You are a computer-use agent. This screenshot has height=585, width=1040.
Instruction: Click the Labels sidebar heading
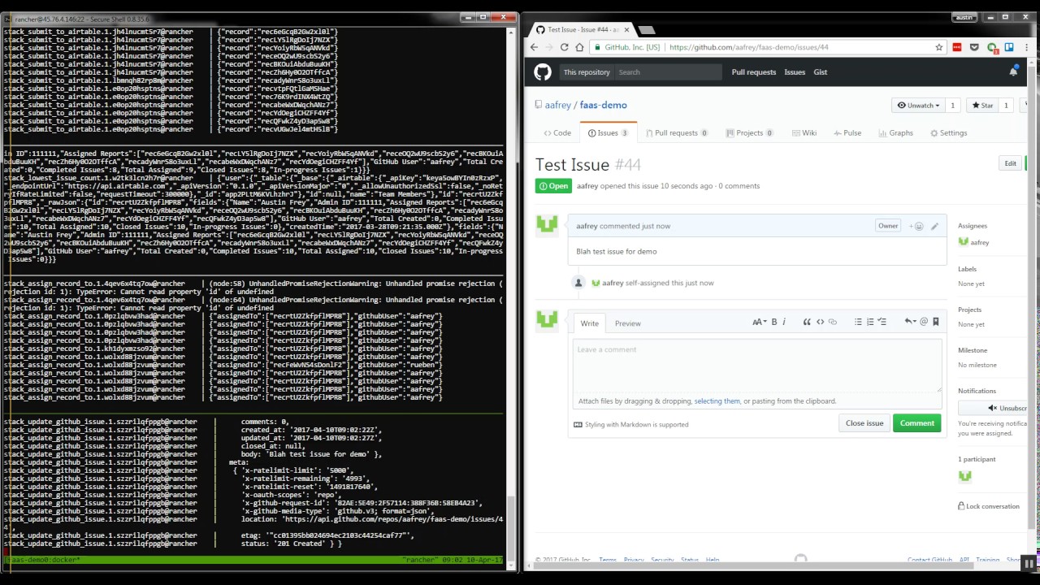(967, 269)
